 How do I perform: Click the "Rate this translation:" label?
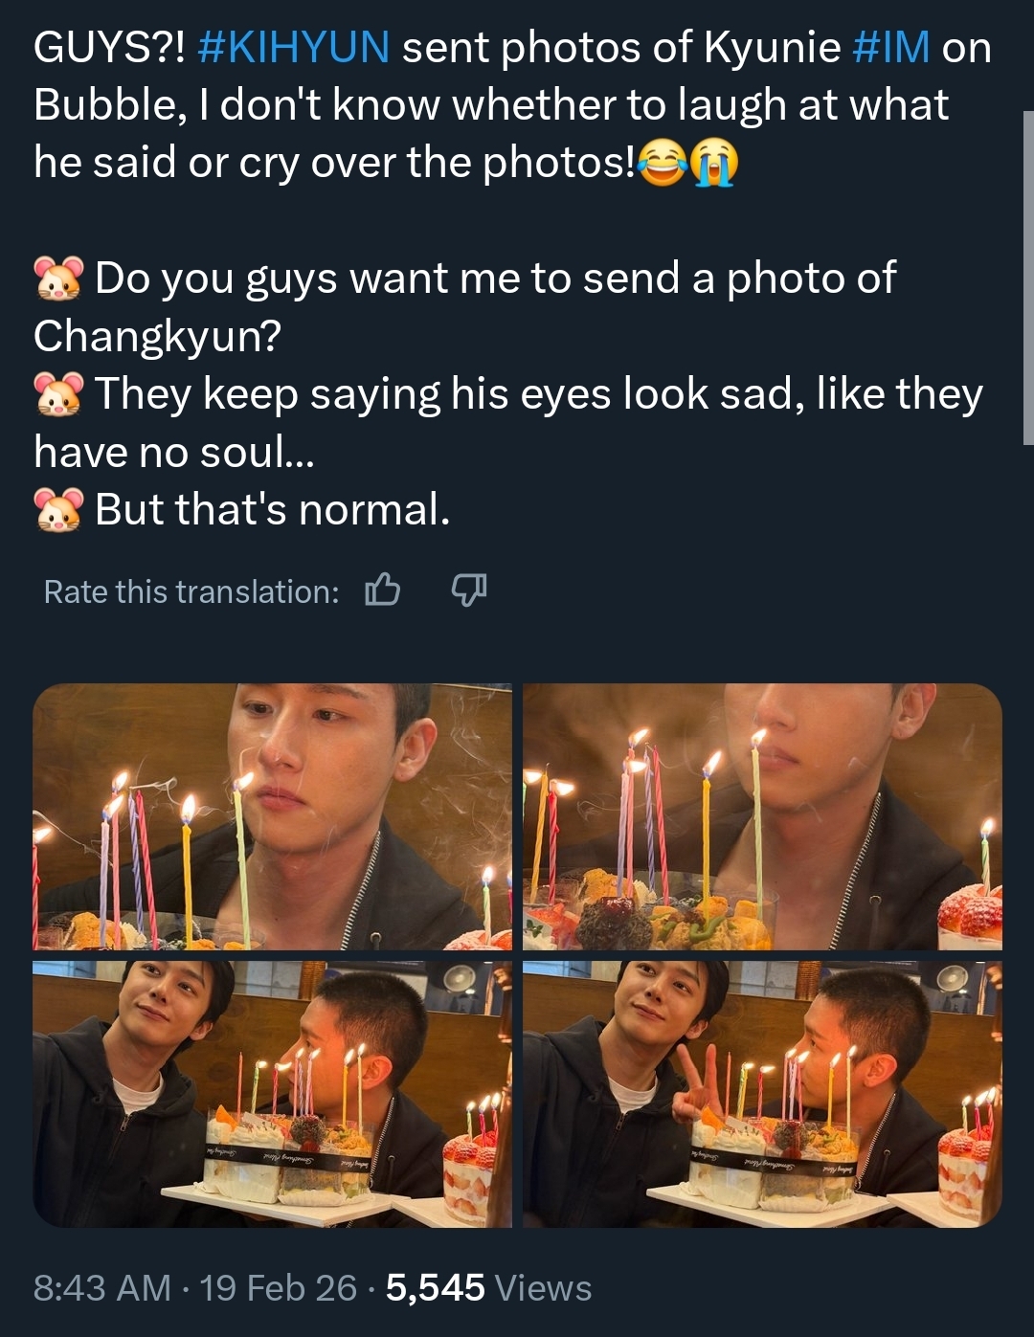click(x=191, y=591)
